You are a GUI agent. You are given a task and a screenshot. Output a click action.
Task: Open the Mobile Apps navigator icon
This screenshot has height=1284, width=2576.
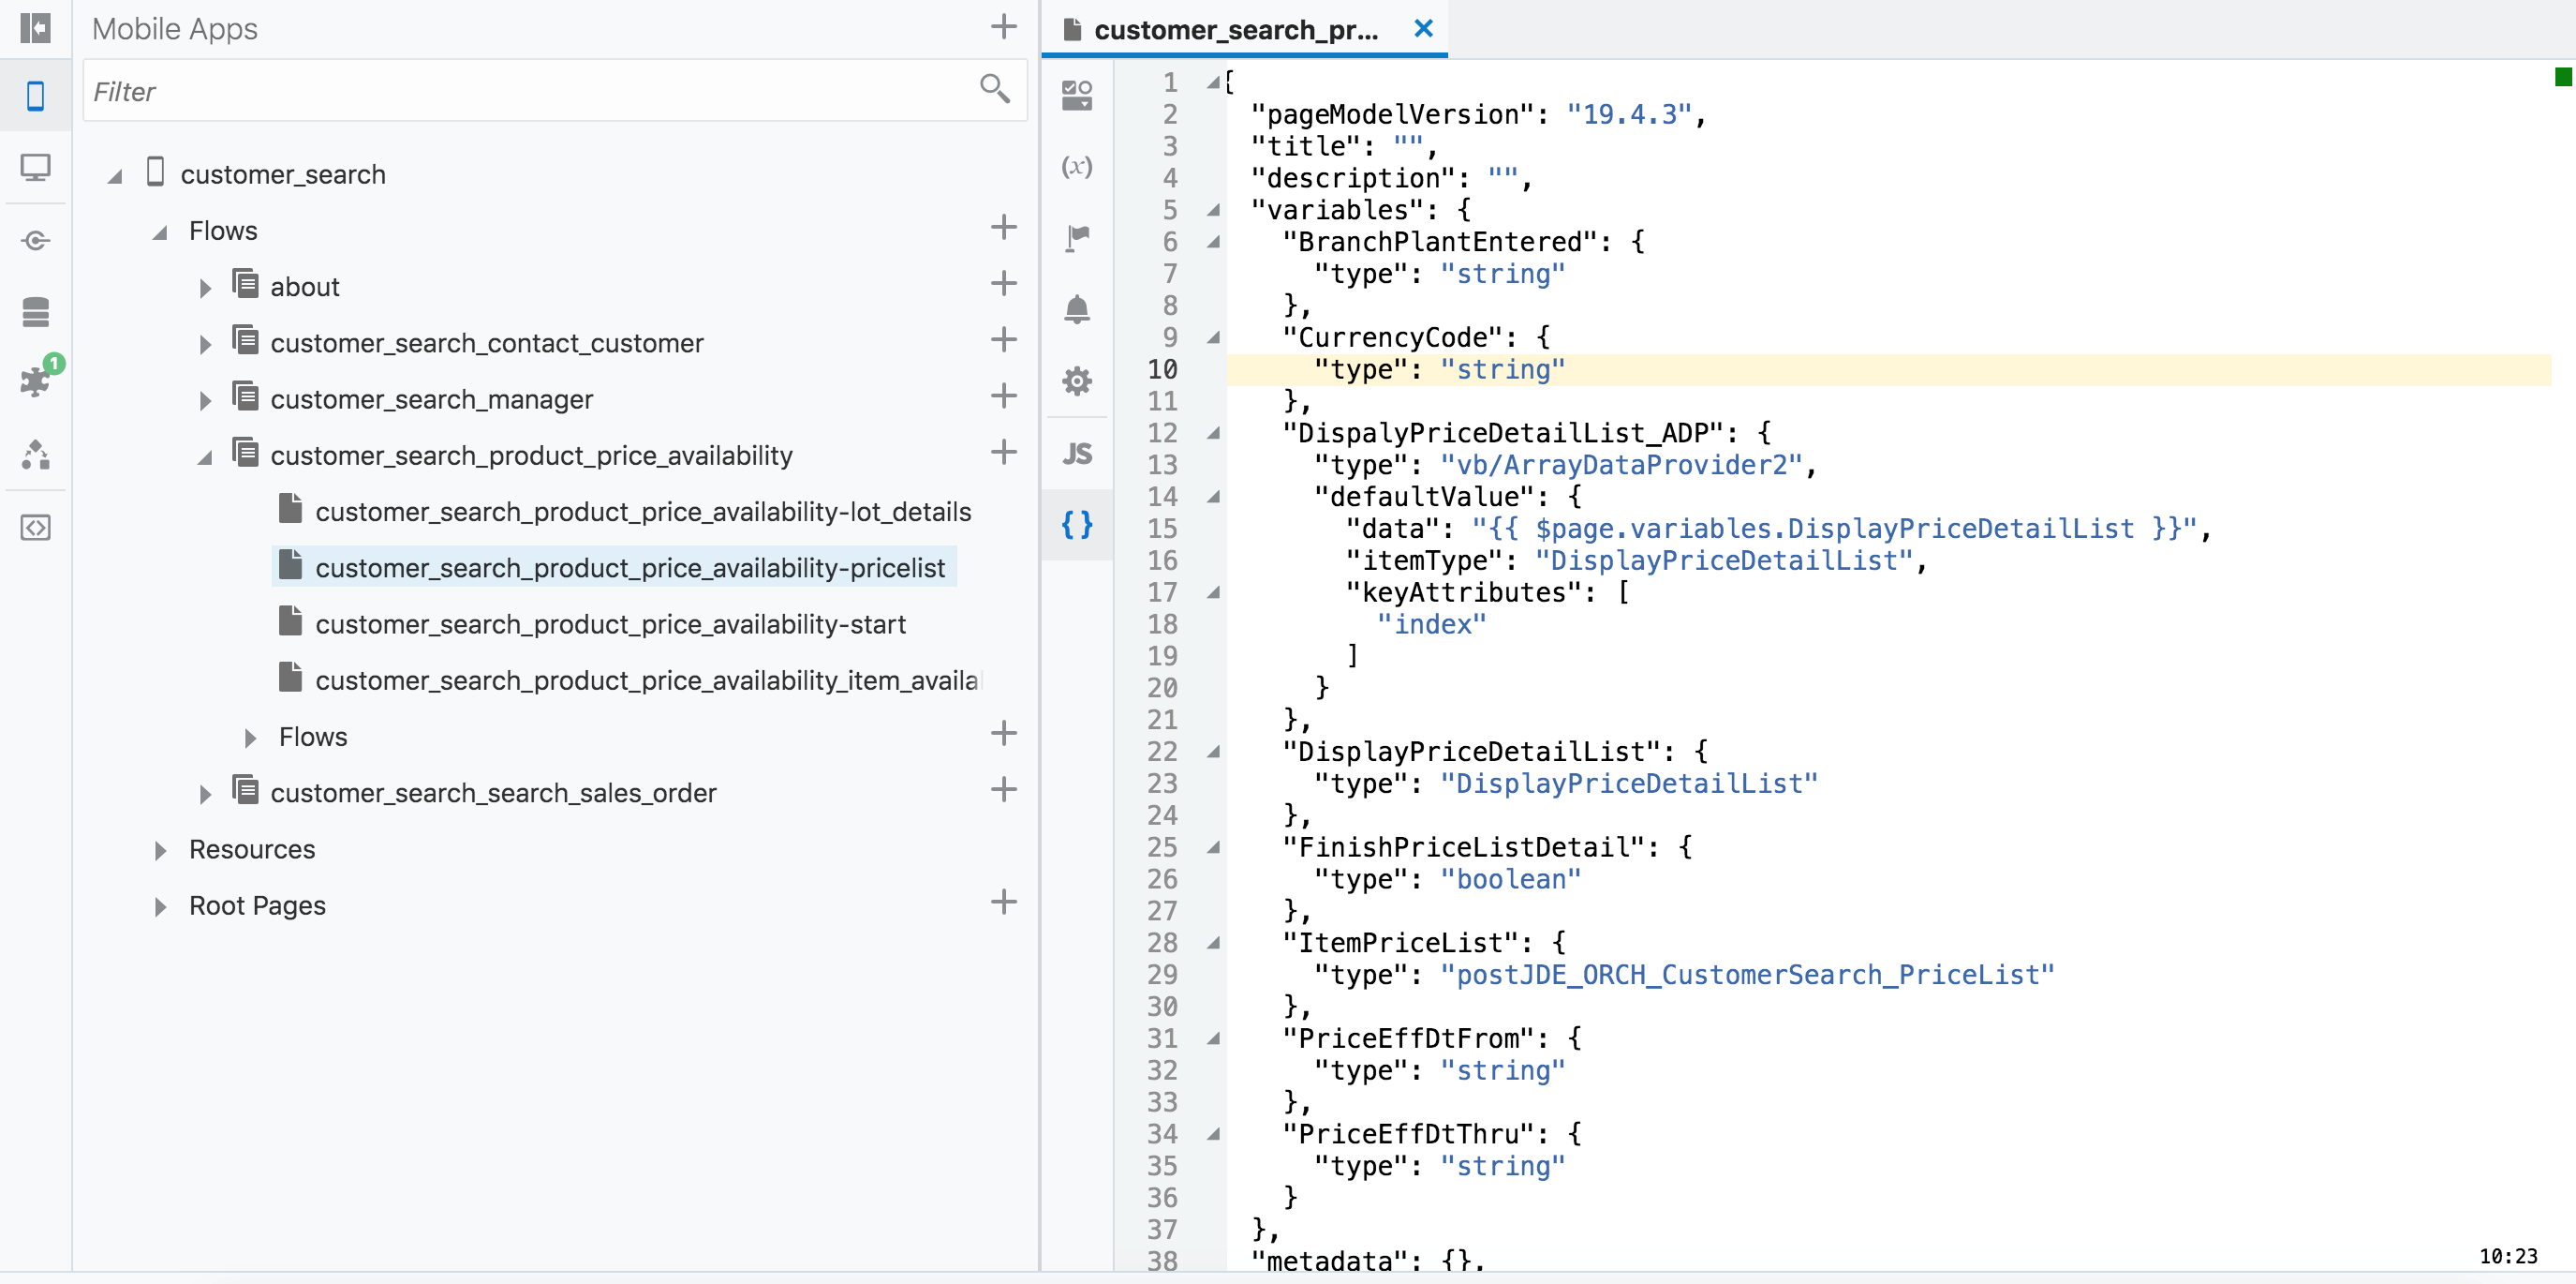[x=35, y=97]
